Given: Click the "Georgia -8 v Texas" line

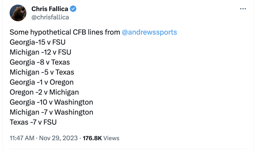Looking at the screenshot, I should (x=40, y=62).
